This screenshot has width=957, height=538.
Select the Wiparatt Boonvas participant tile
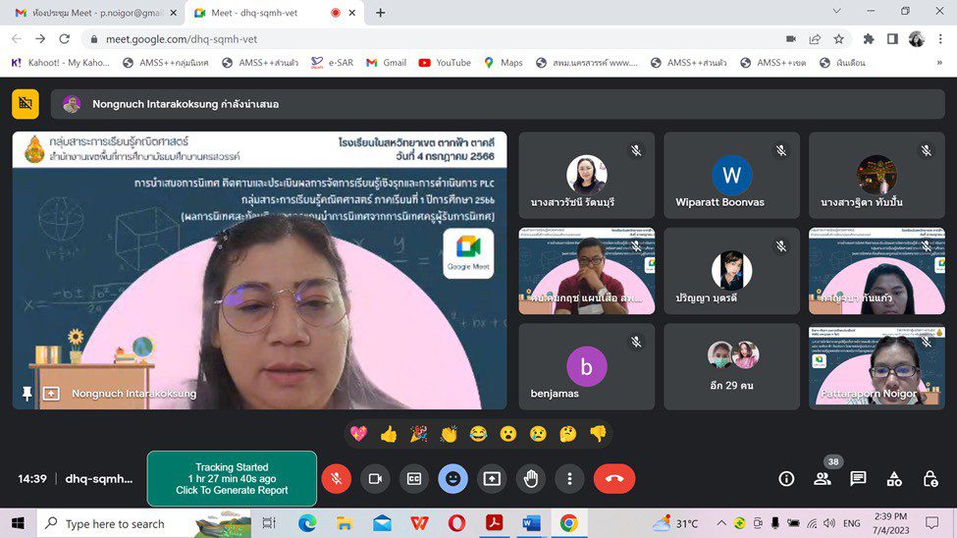(731, 176)
